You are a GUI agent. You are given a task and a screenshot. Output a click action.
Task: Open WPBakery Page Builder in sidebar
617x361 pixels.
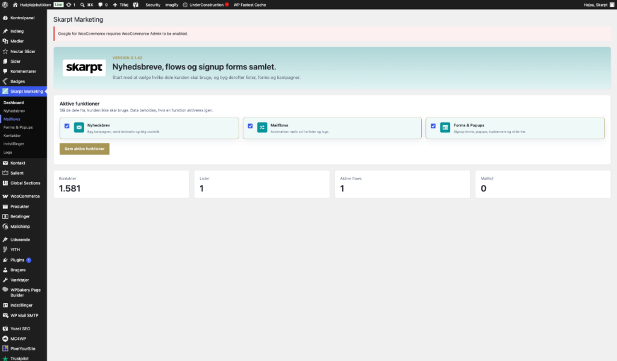[x=23, y=292]
